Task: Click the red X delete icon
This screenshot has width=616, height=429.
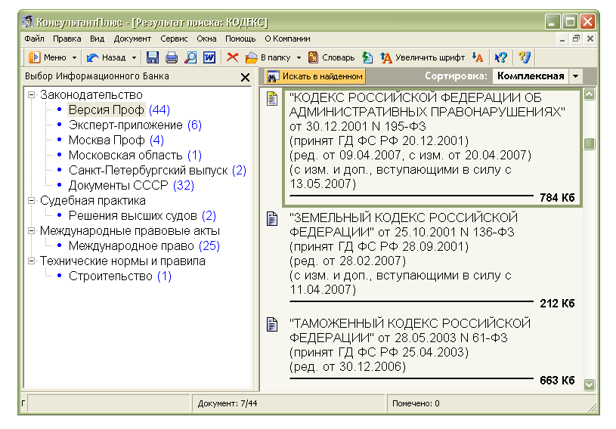Action: [232, 57]
